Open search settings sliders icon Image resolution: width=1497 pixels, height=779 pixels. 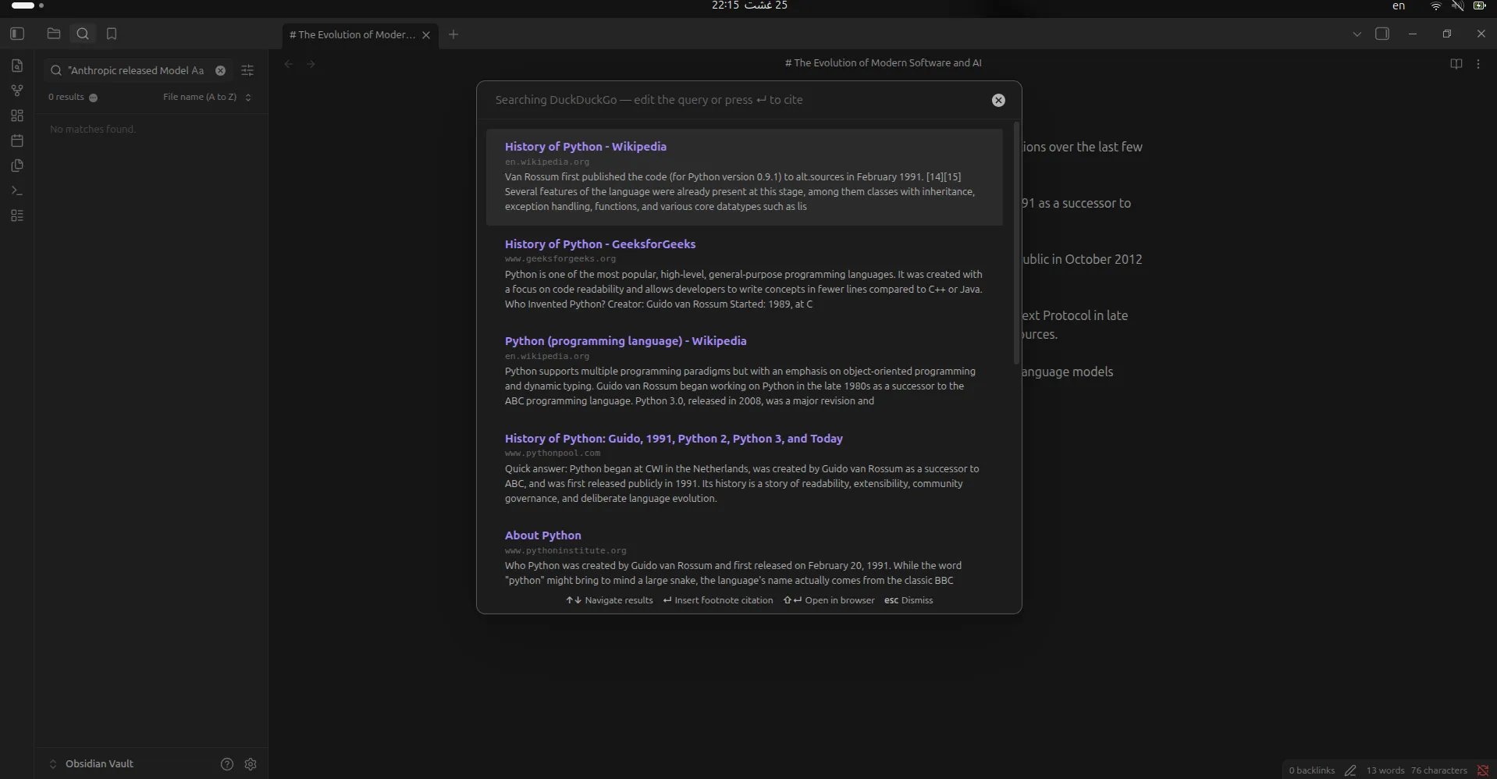[247, 70]
